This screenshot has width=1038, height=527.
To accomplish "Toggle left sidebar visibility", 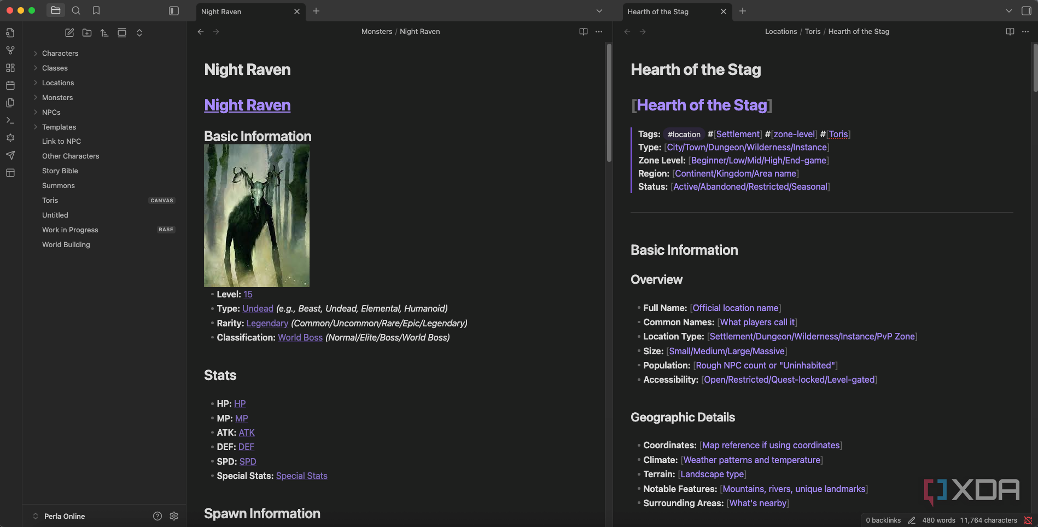I will pyautogui.click(x=174, y=11).
